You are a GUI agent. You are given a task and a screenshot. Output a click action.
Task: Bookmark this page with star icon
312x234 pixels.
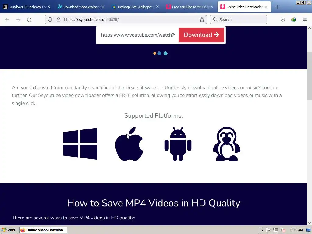[x=202, y=19]
